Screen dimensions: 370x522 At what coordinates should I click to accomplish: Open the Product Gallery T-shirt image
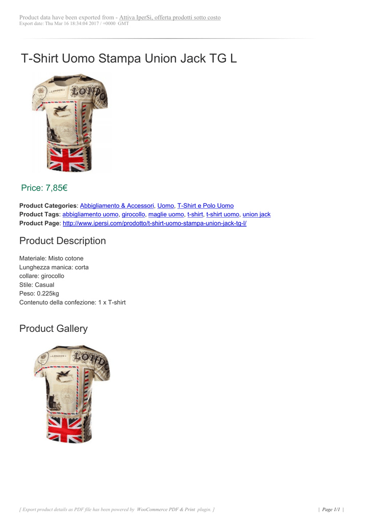pos(71,395)
